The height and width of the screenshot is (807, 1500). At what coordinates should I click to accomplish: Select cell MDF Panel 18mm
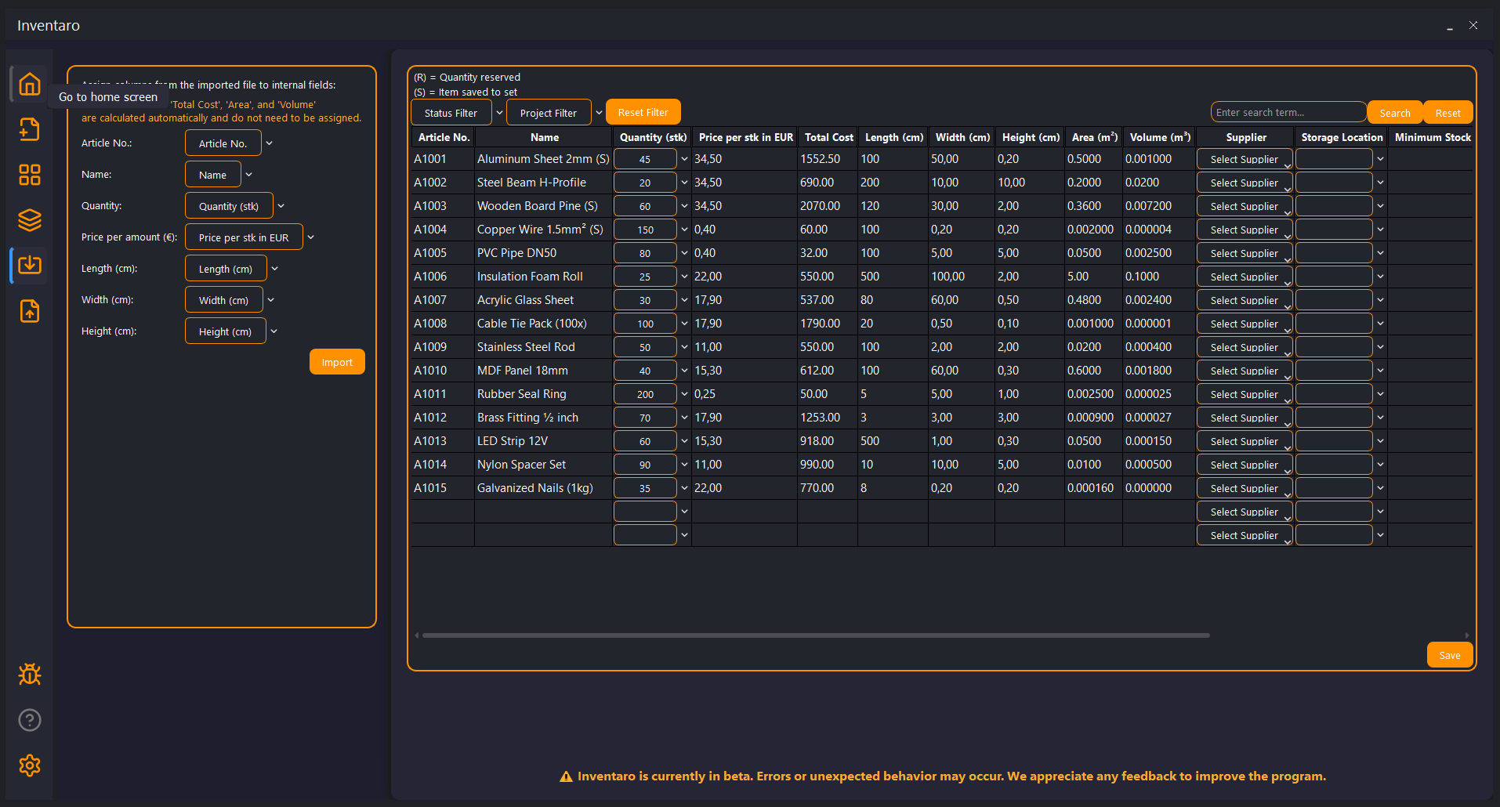click(x=544, y=371)
